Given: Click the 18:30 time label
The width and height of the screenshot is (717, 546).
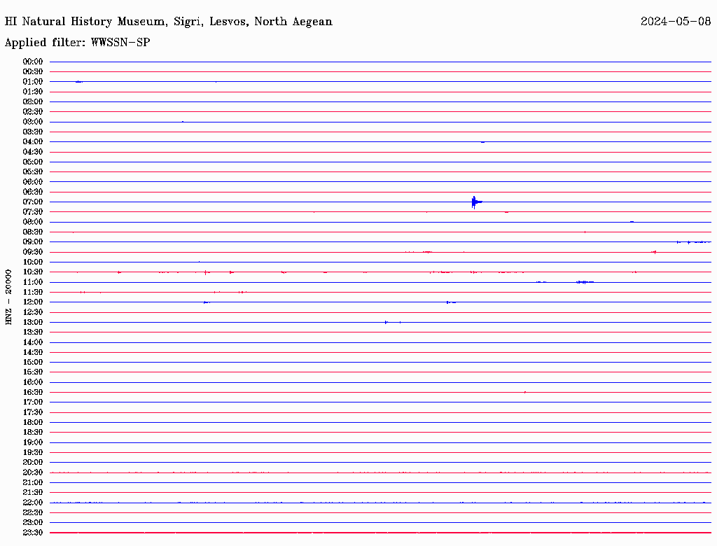Looking at the screenshot, I should coord(33,432).
